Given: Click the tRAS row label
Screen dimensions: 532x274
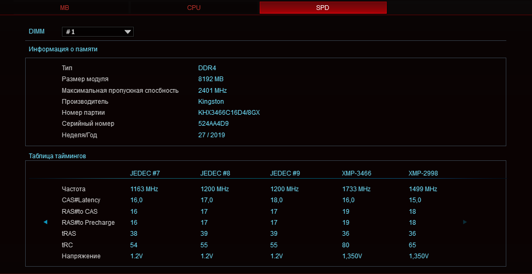Looking at the screenshot, I should [x=68, y=234].
